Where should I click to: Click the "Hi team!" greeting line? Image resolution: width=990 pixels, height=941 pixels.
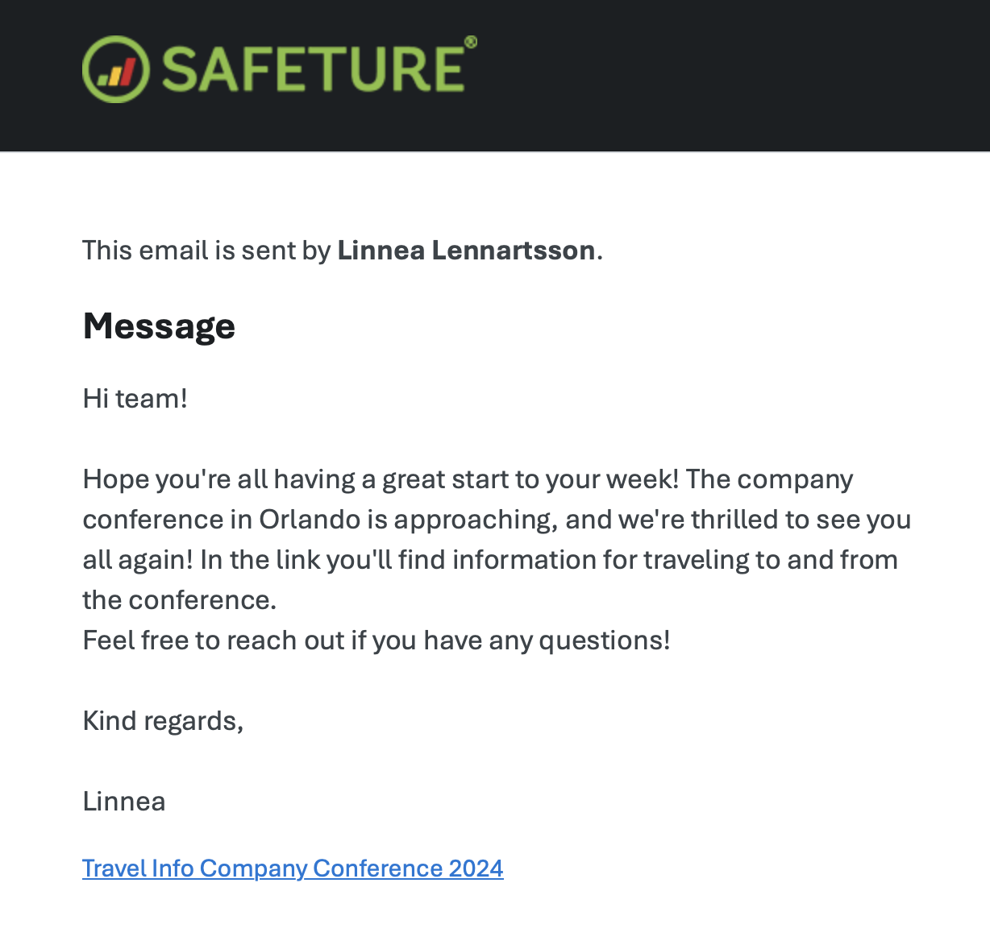pyautogui.click(x=135, y=399)
